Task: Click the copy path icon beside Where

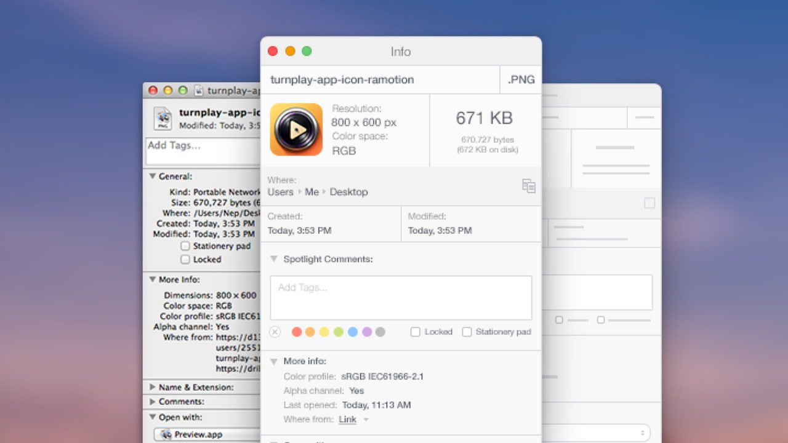Action: click(x=528, y=186)
